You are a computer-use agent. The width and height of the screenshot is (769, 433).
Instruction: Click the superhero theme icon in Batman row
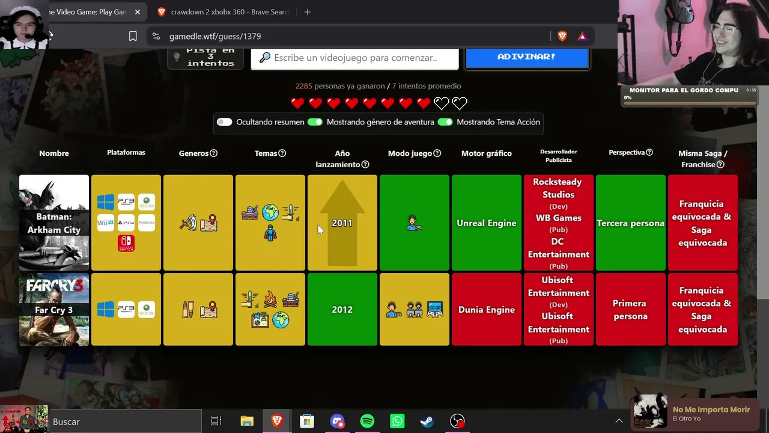point(270,233)
